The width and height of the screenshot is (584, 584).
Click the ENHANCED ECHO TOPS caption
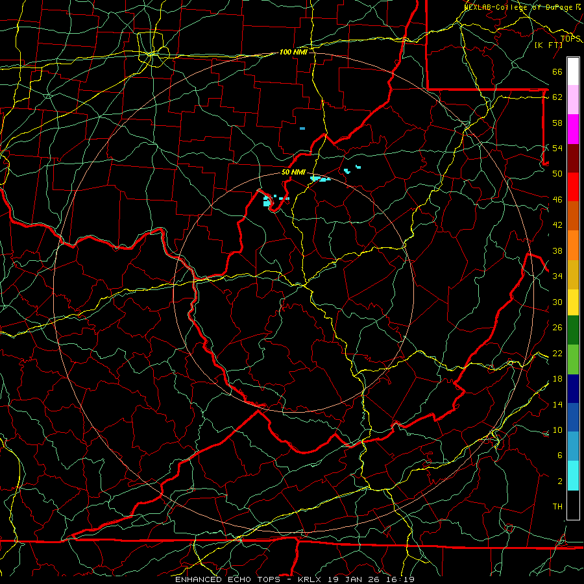tap(228, 579)
